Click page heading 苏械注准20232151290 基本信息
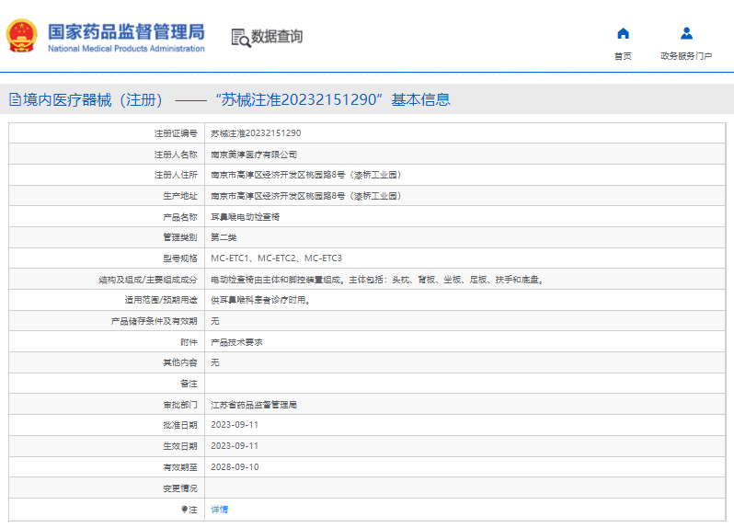 tap(332, 99)
